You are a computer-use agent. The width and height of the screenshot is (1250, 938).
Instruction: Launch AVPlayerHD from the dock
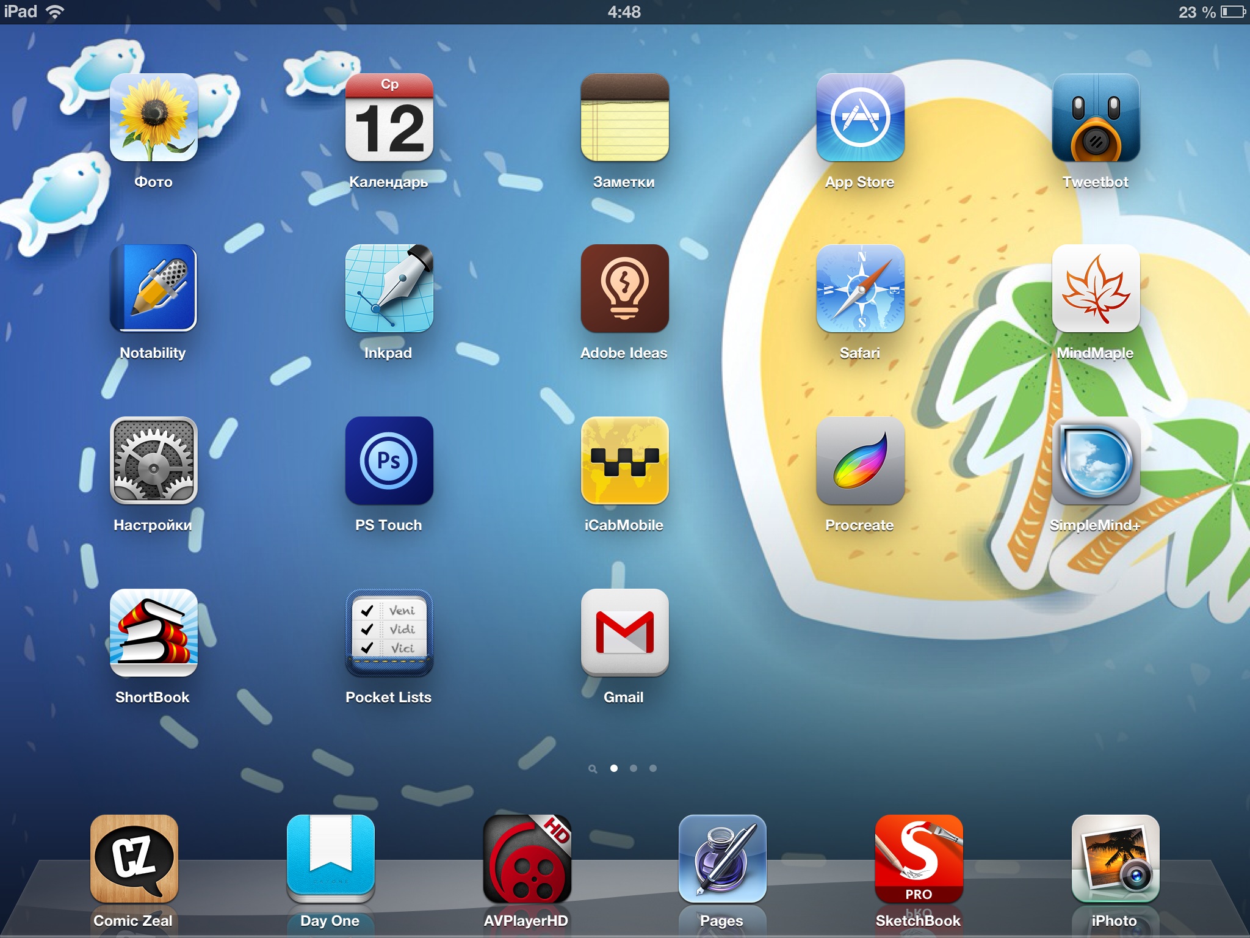(527, 859)
